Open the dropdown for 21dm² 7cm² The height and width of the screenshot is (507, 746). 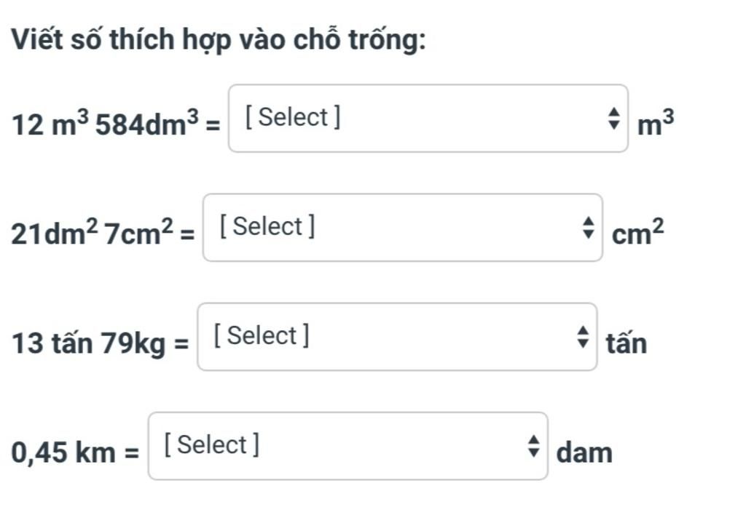tap(402, 228)
